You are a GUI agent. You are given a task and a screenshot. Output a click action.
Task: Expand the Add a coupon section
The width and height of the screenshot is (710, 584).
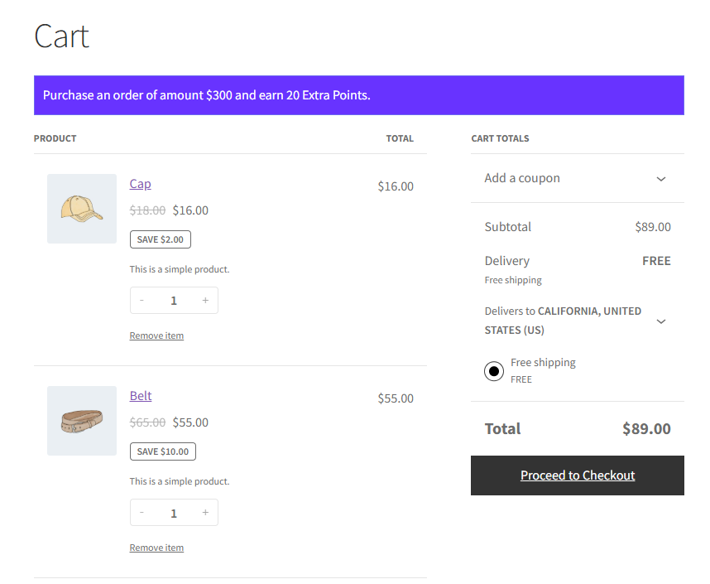660,179
